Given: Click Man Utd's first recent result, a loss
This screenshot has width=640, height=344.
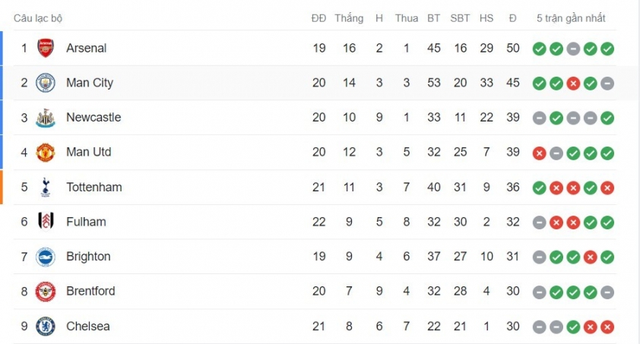Looking at the screenshot, I should click(539, 153).
